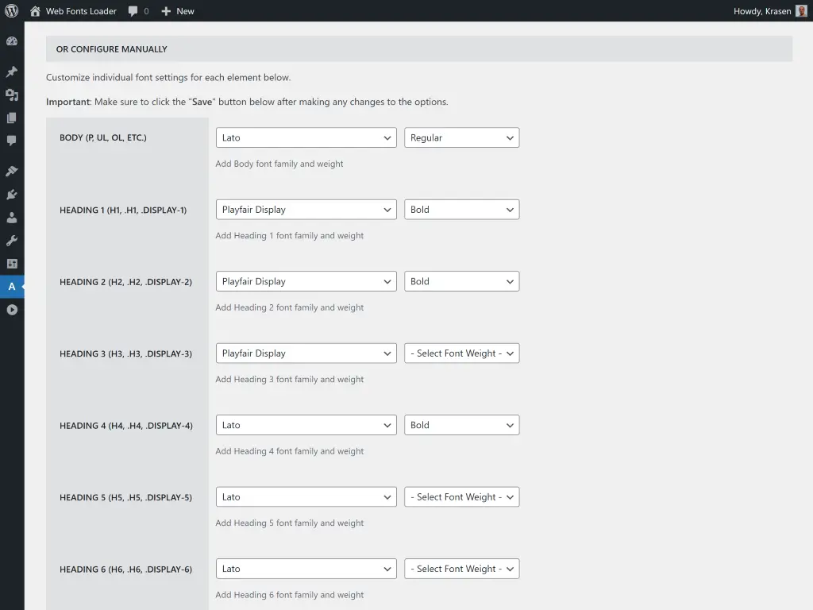Open the WordPress Dashboard from the sidebar
The height and width of the screenshot is (610, 813).
point(12,41)
